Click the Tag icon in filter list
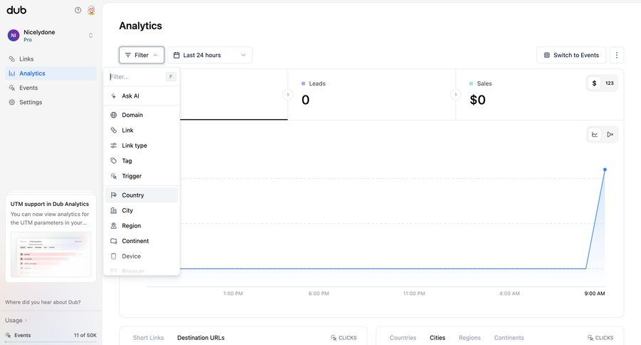 pos(114,161)
